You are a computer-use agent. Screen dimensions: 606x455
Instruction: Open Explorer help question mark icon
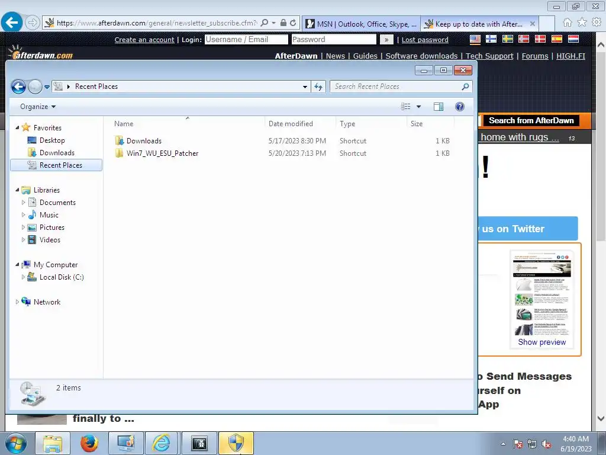click(x=459, y=107)
